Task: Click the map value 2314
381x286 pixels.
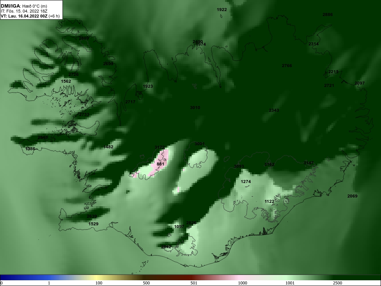Action: [314, 44]
